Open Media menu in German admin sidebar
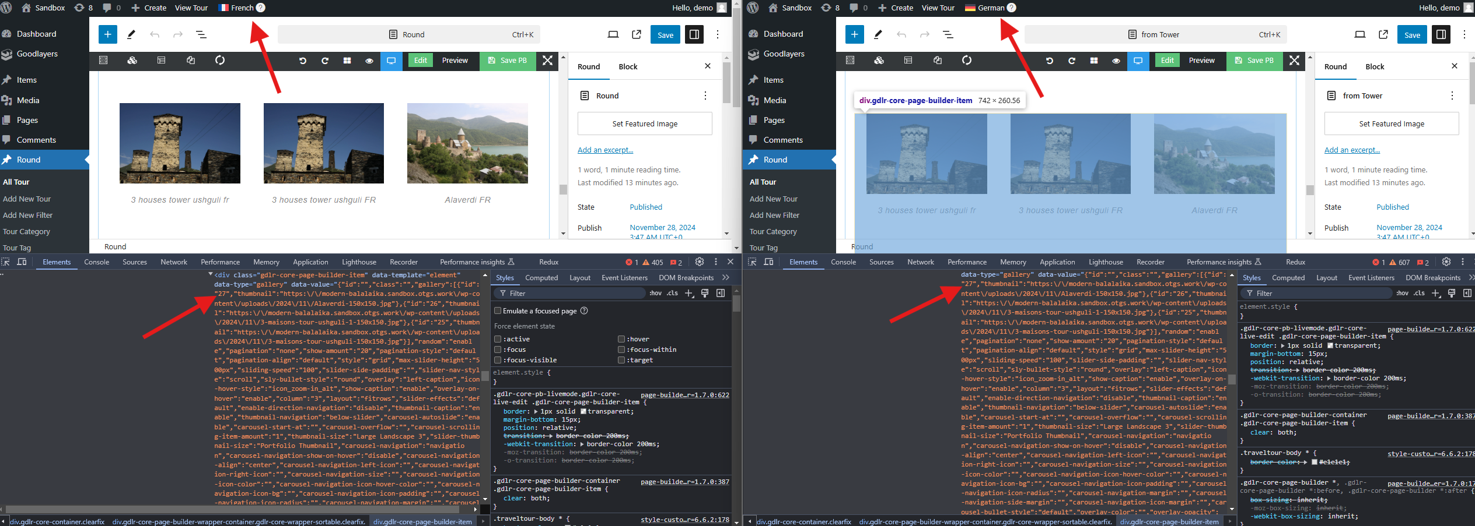 775,100
